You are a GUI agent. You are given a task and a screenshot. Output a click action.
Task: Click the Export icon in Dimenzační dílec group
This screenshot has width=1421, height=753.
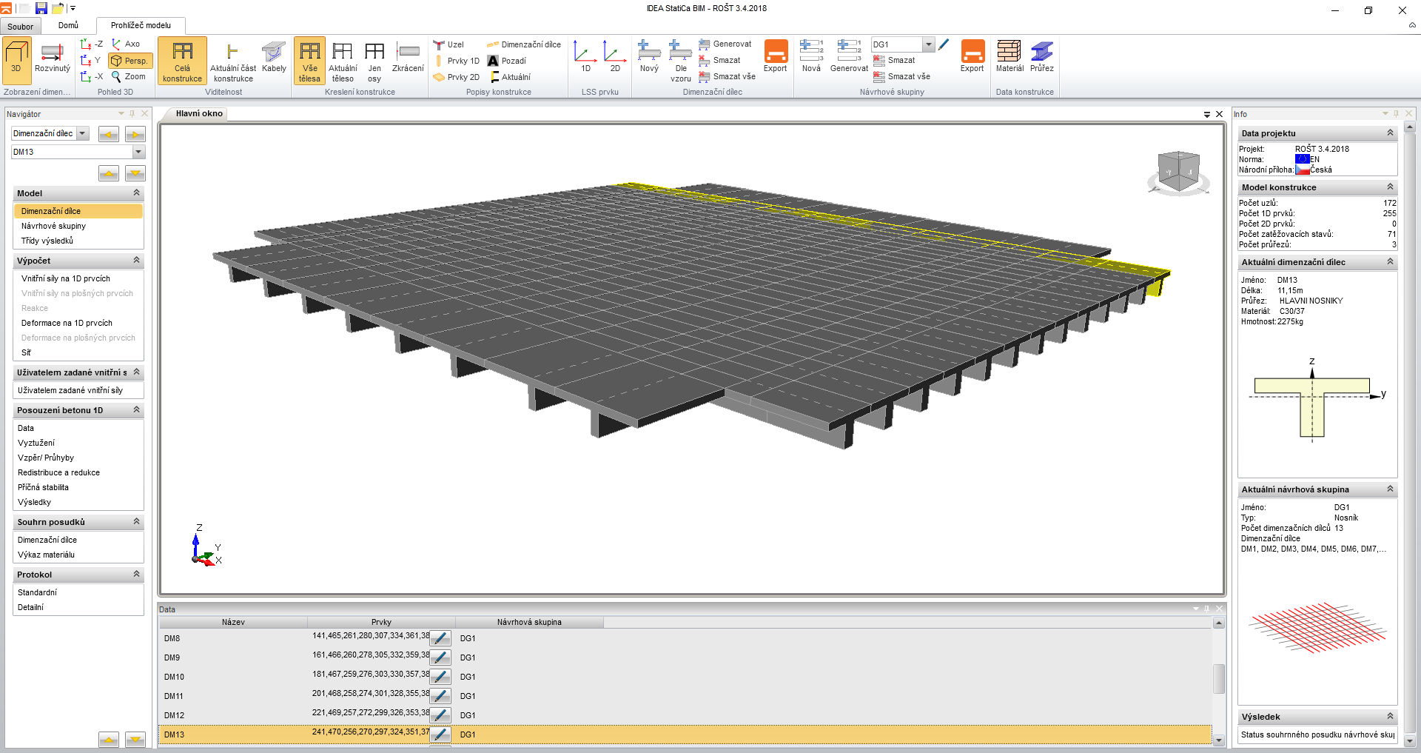775,56
